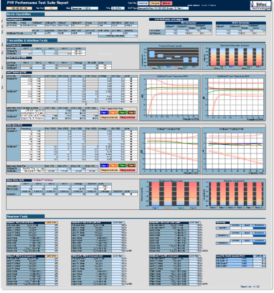
Task: Click the blue Pair 1 legend box in Low Frequency PSD
Action: coord(105,113)
